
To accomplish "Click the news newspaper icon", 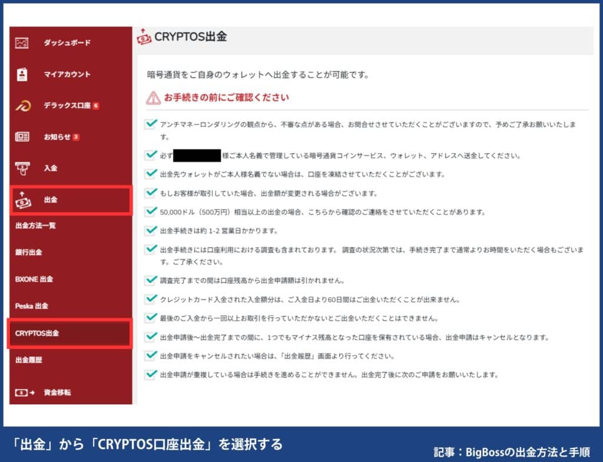I will tap(22, 137).
